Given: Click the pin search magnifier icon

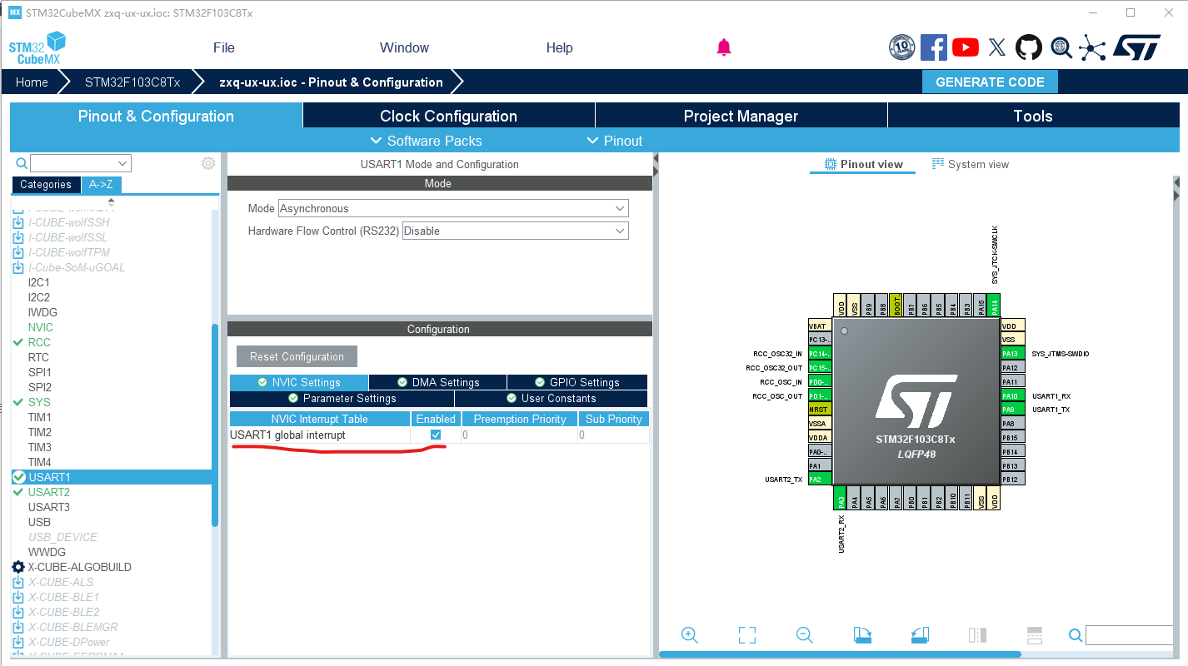Looking at the screenshot, I should (x=1076, y=636).
